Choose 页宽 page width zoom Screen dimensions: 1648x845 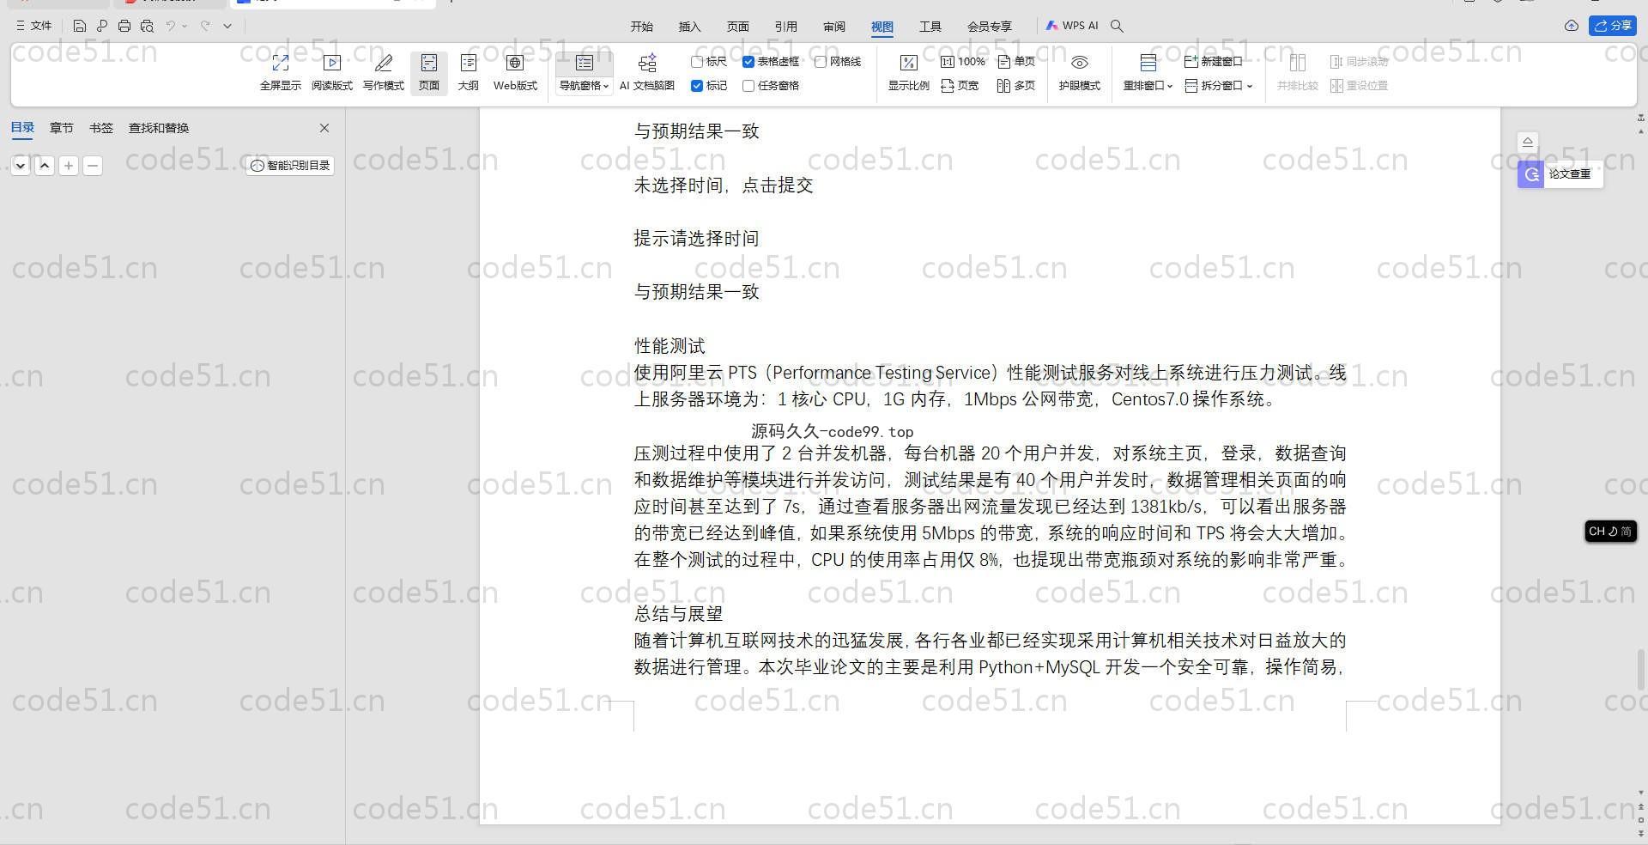[x=960, y=86]
